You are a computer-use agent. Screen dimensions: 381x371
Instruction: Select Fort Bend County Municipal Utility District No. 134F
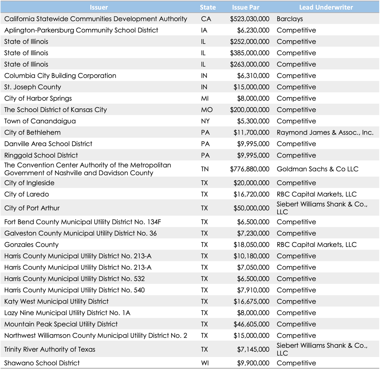(x=83, y=222)
